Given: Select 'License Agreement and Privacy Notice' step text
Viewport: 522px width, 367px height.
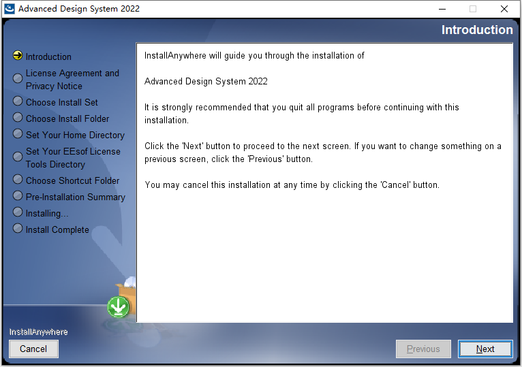Looking at the screenshot, I should [x=72, y=80].
